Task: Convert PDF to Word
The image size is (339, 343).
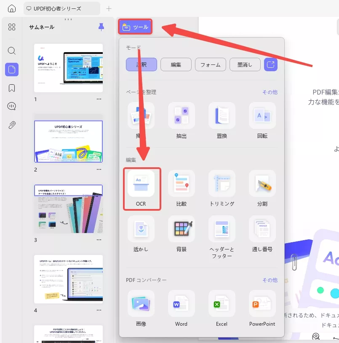Action: [182, 308]
